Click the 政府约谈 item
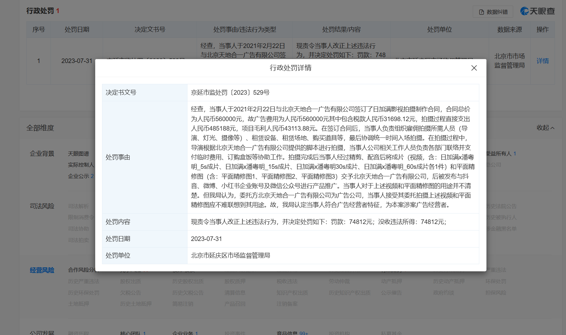The height and width of the screenshot is (335, 566). coord(444,293)
